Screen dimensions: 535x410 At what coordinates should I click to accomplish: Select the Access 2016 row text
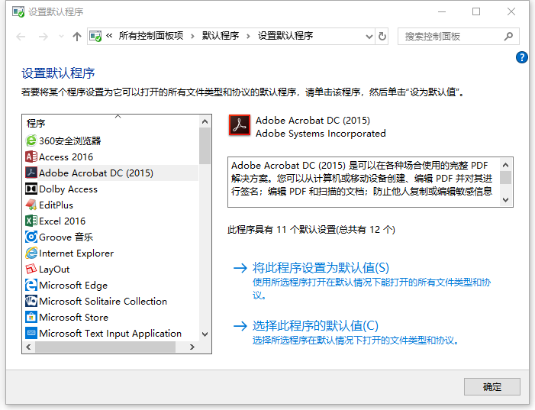pos(66,157)
